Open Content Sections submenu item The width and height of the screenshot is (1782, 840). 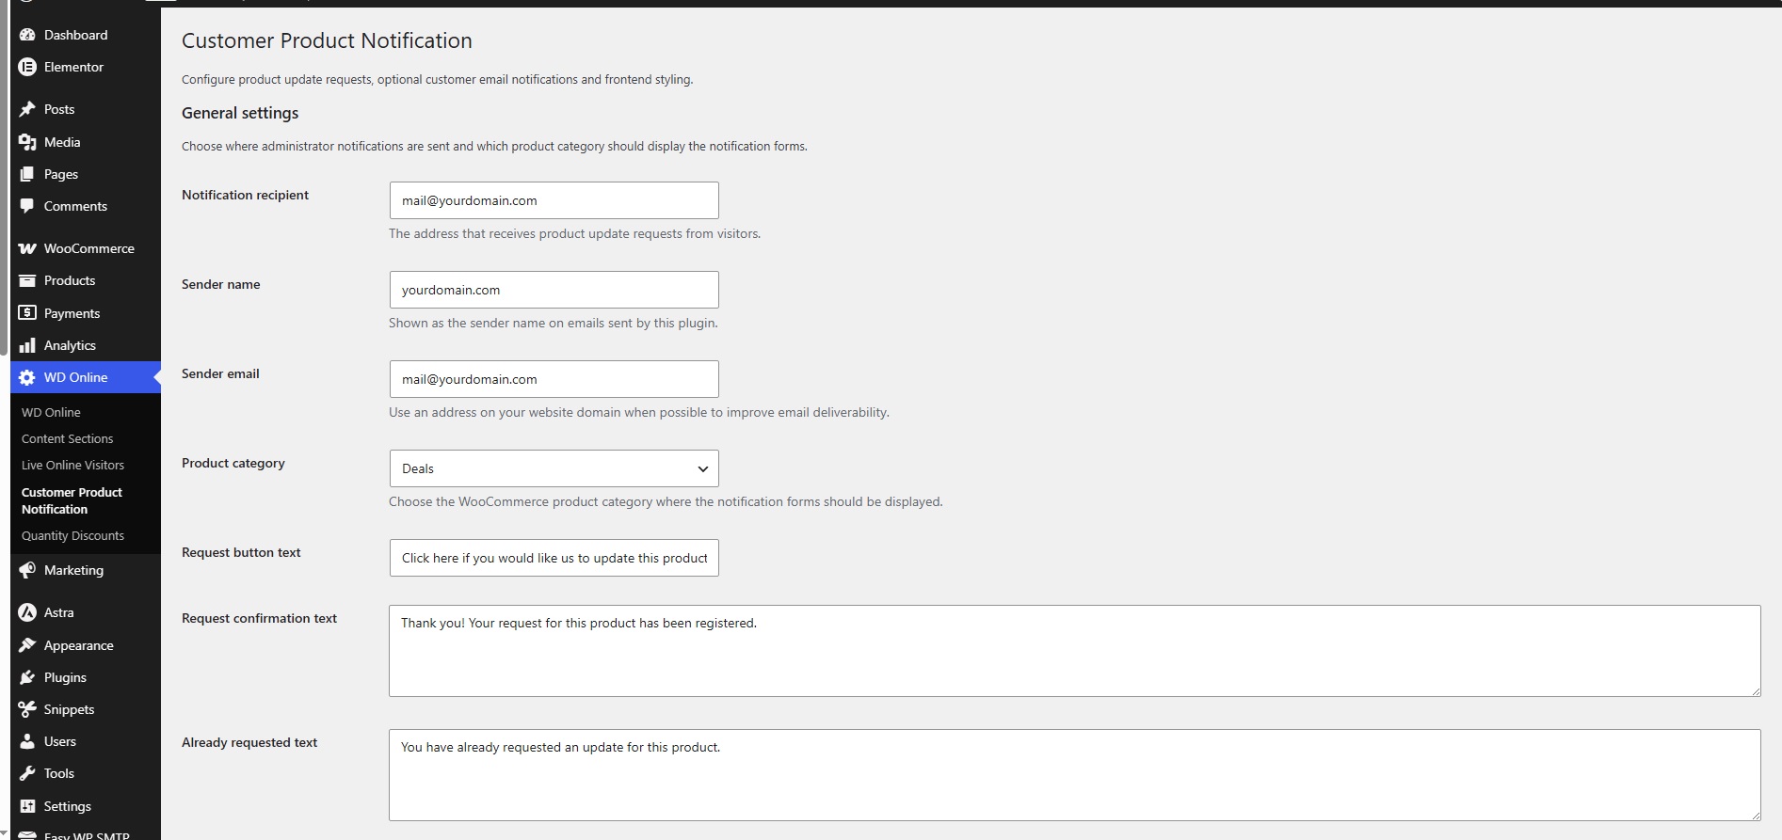point(67,438)
